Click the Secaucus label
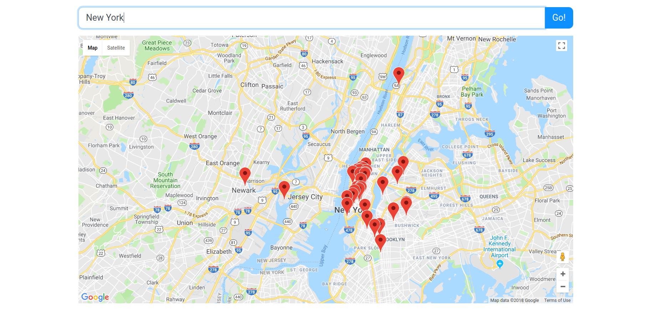Screen dimensions: 652x319 [x=319, y=145]
